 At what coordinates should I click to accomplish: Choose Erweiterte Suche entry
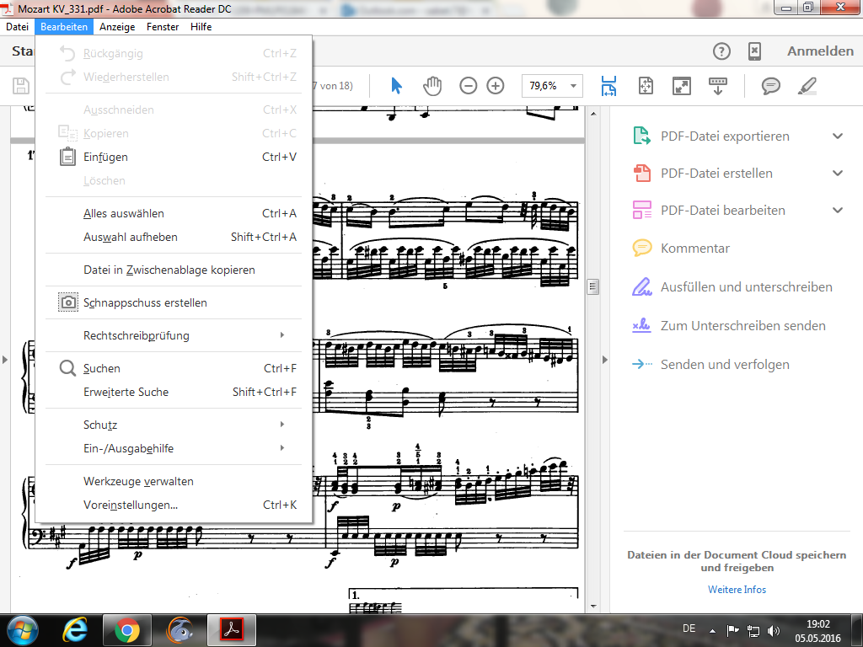tap(174, 393)
